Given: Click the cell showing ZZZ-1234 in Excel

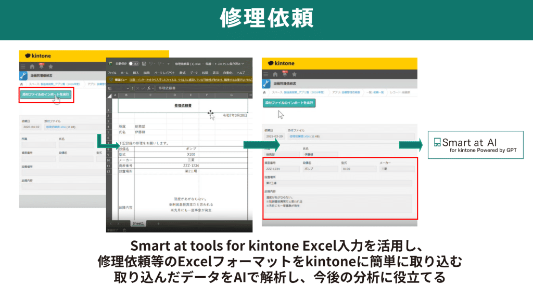Looking at the screenshot, I should (191, 166).
